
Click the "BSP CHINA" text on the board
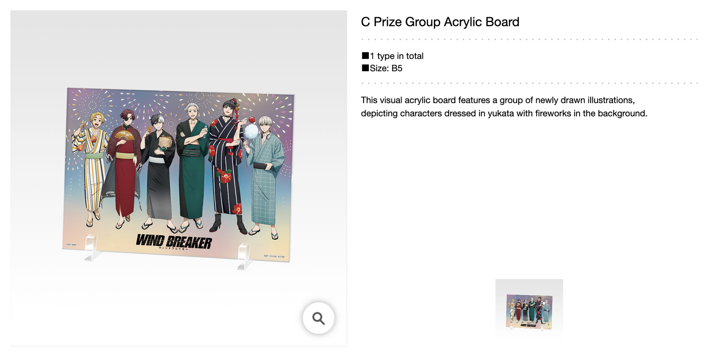click(274, 256)
